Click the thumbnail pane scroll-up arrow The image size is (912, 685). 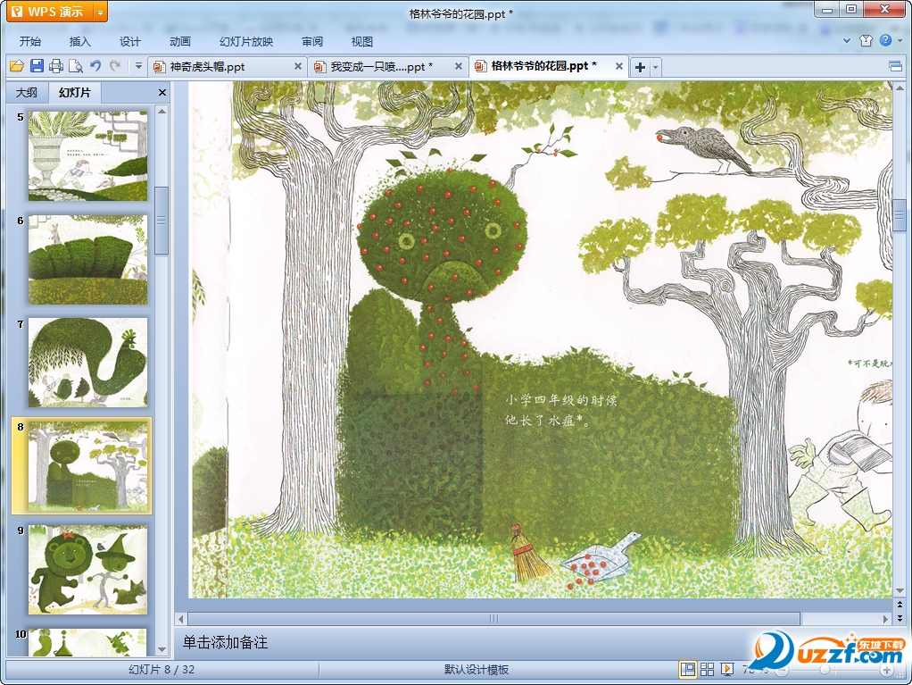point(162,111)
